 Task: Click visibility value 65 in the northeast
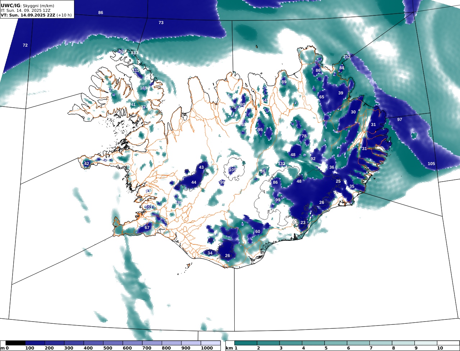tap(322, 97)
